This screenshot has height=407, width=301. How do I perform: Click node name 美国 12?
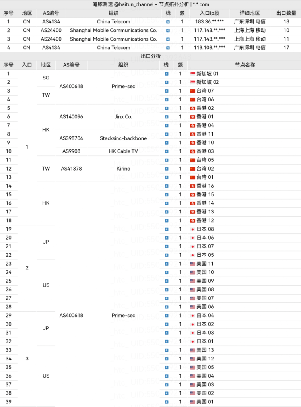coord(205,359)
